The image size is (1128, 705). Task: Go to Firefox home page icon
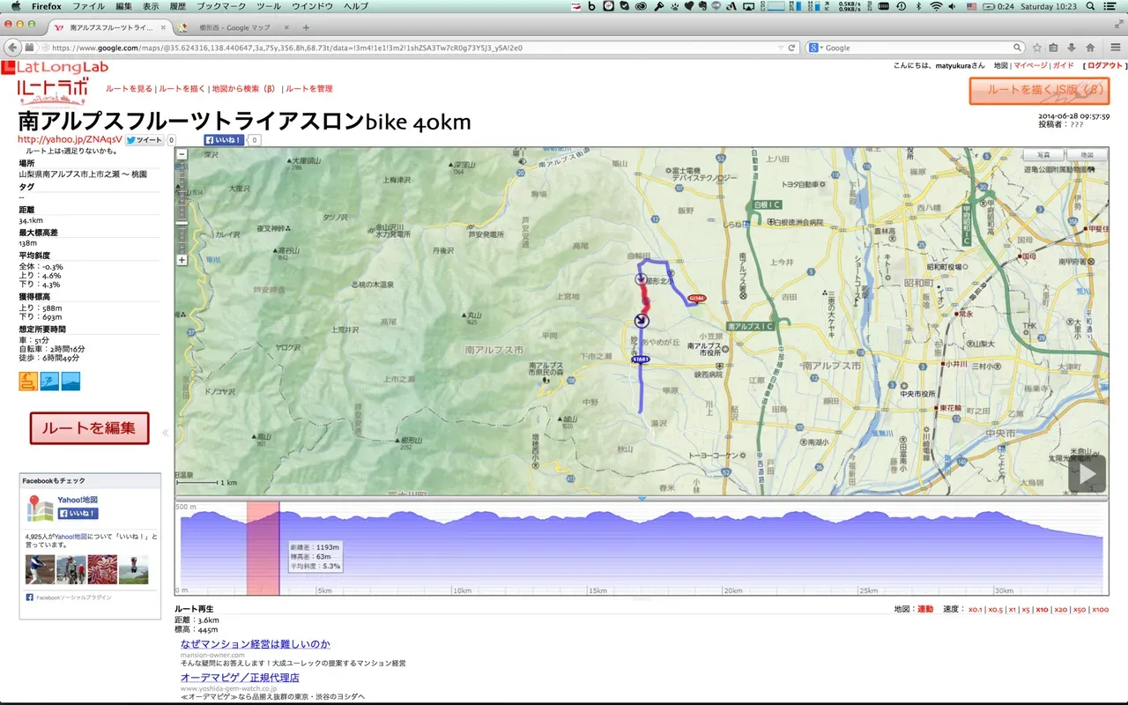tap(1090, 48)
